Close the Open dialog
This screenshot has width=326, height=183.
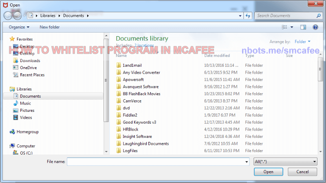315,3
